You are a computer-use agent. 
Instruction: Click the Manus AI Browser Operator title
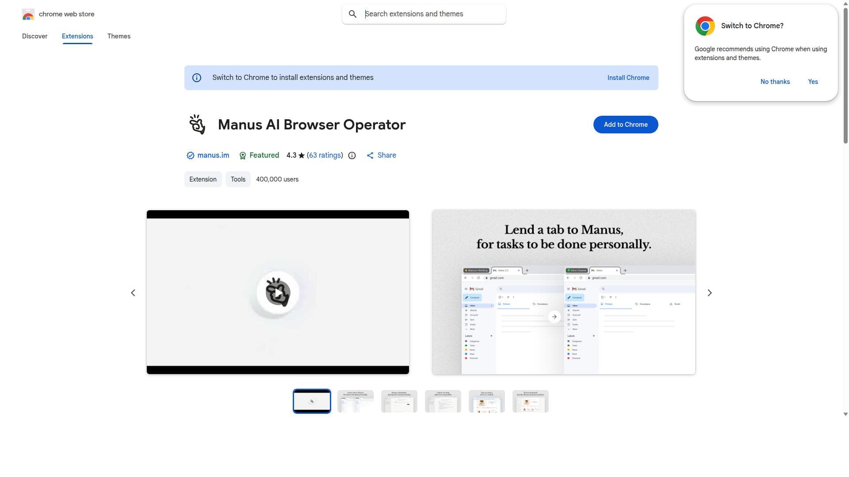point(312,125)
